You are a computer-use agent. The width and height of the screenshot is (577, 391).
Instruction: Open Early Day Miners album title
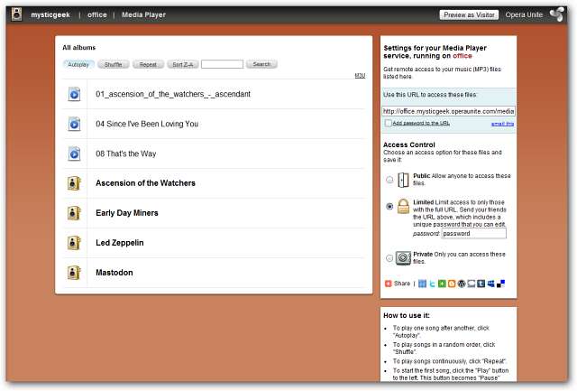point(127,213)
